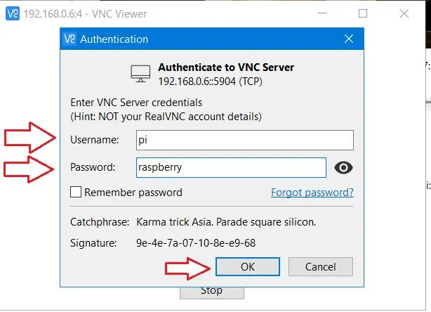This screenshot has height=312, width=431.
Task: Click the Remember password label text
Action: 133,193
